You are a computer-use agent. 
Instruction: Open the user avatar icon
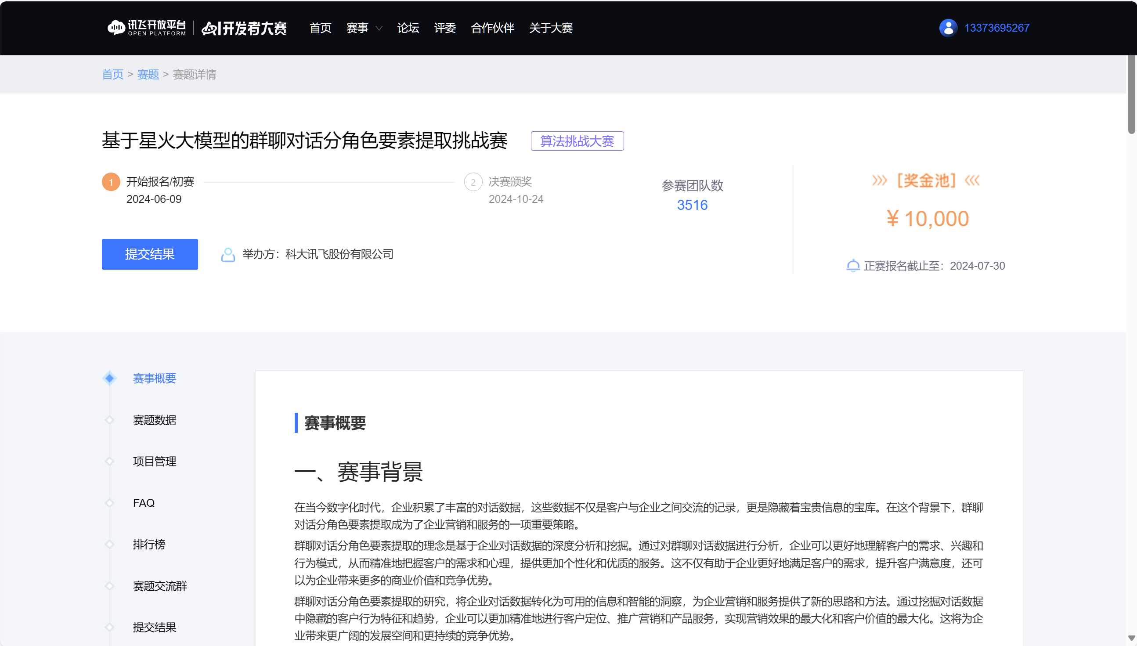pyautogui.click(x=948, y=28)
